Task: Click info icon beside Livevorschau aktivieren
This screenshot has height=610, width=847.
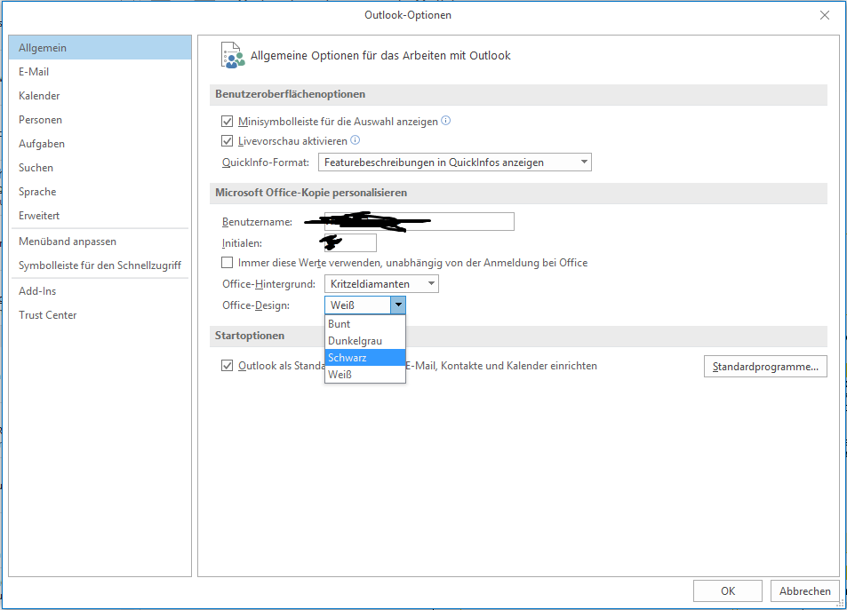Action: pyautogui.click(x=355, y=139)
